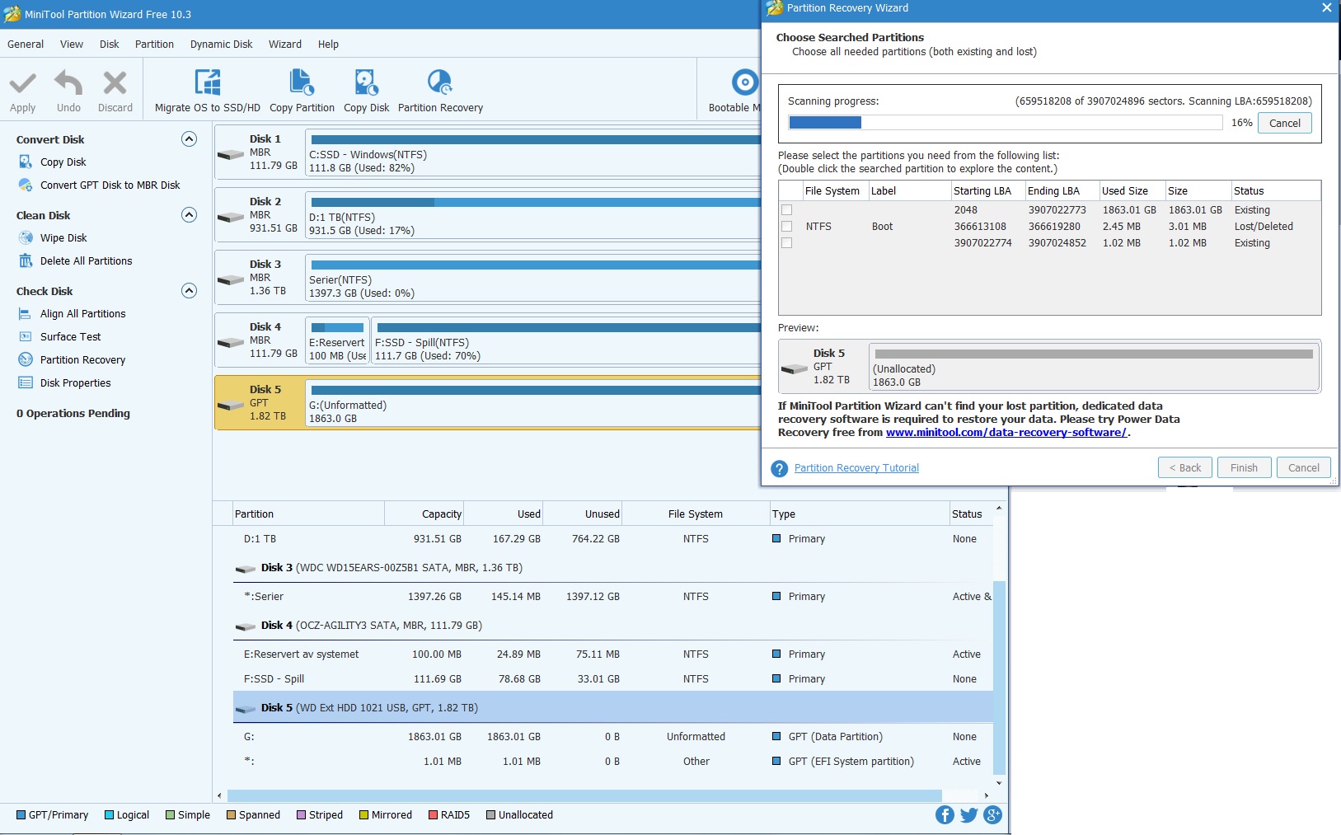Click the vertical scrollbar of partition list
Screen dimensions: 1341x835
click(999, 678)
